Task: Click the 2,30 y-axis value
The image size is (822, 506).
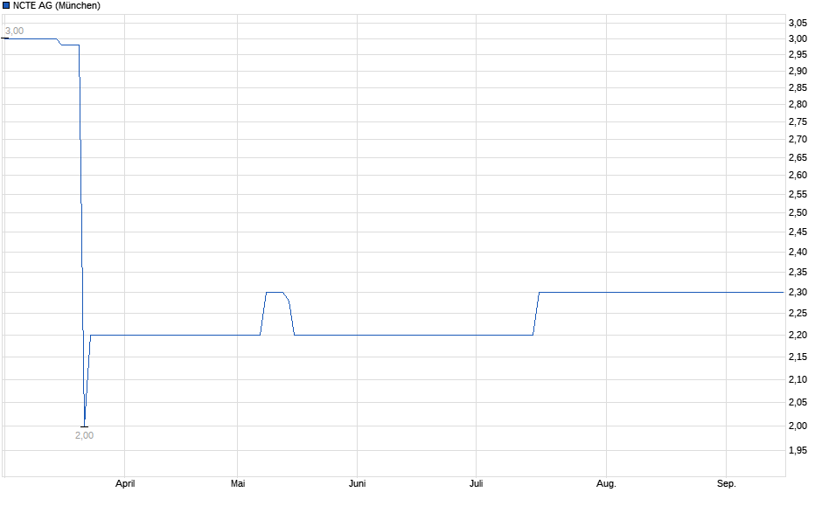Action: [x=798, y=292]
